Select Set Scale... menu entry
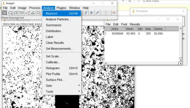190x108 pixels. [x=53, y=56]
